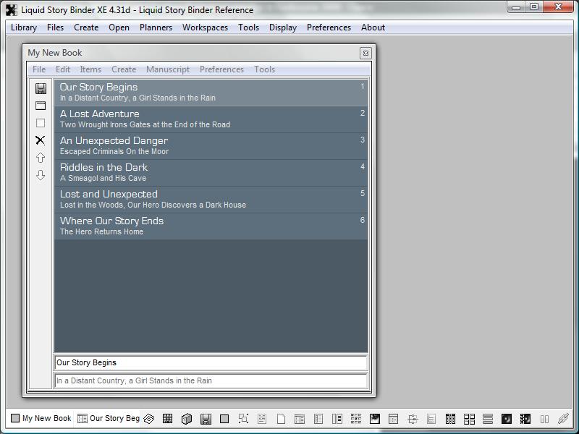The width and height of the screenshot is (579, 434).
Task: Close the My New Book window
Action: pyautogui.click(x=365, y=53)
